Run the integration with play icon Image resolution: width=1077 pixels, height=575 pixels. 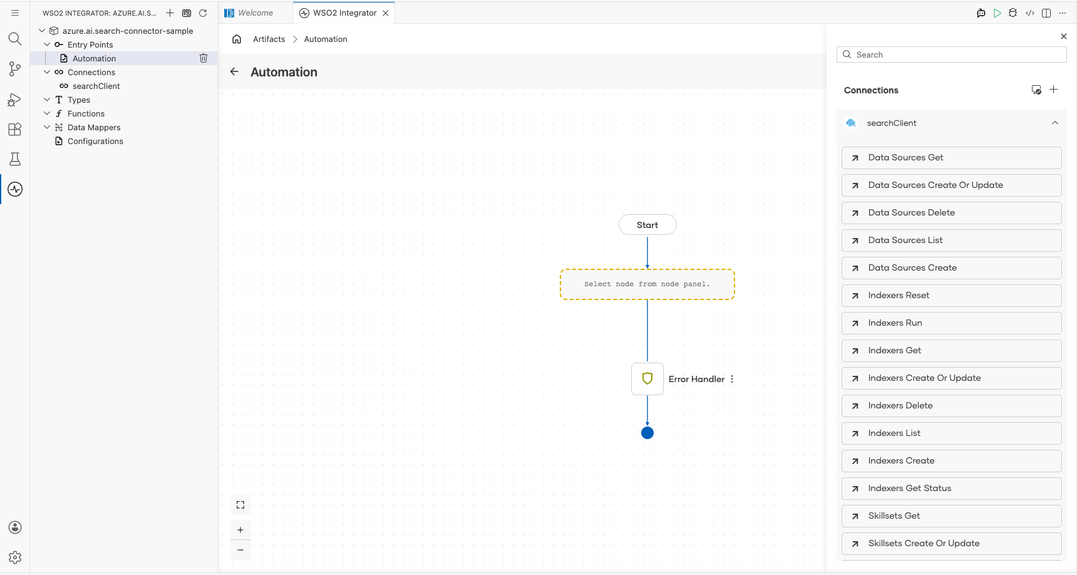997,13
